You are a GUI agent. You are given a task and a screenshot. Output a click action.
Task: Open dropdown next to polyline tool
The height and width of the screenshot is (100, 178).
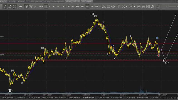(135, 7)
